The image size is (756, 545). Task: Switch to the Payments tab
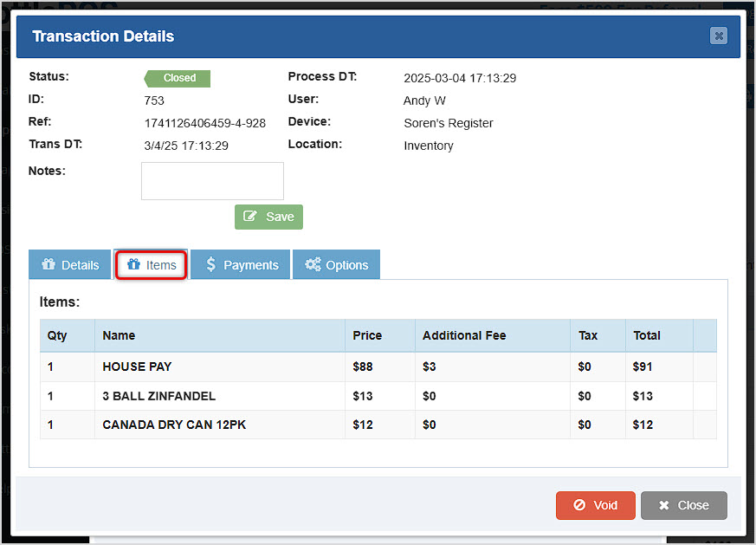pos(240,264)
